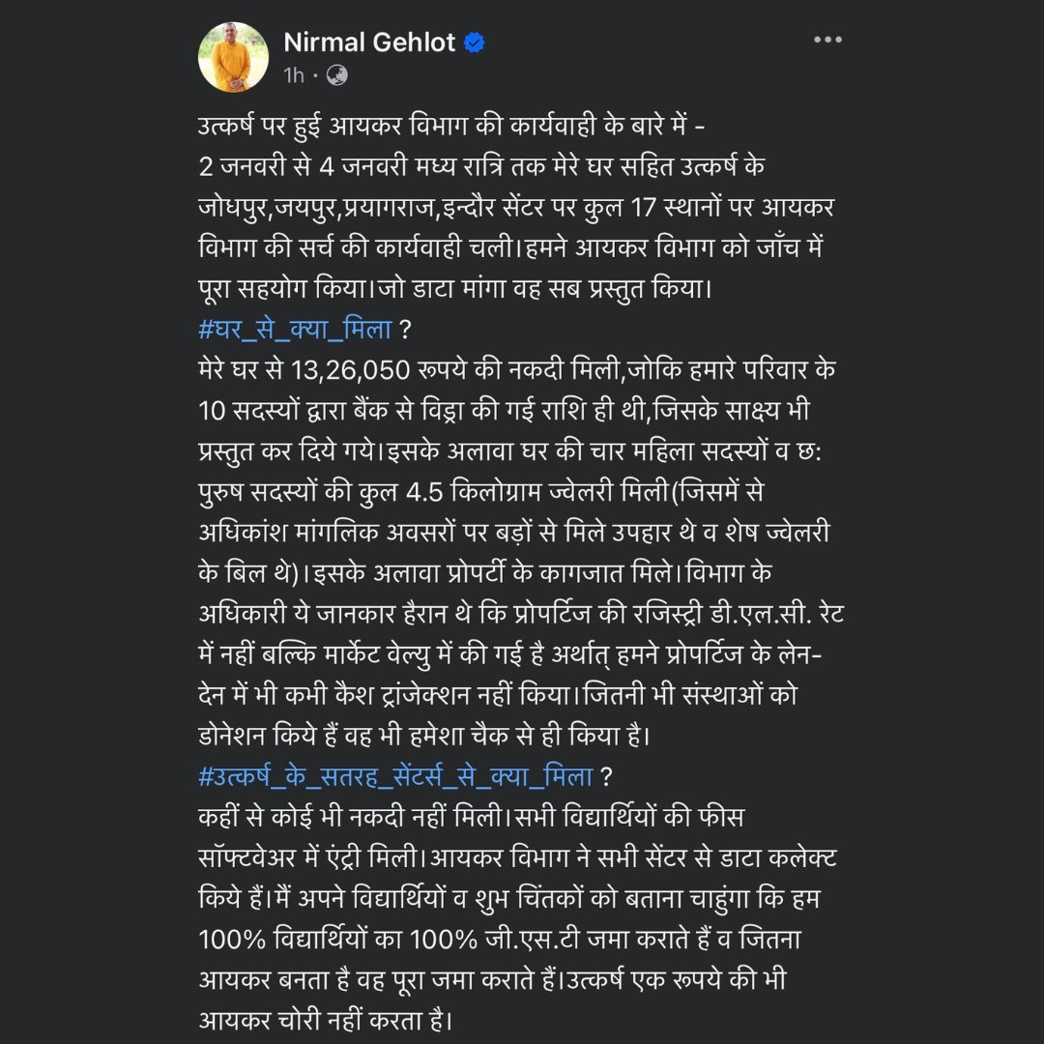This screenshot has height=1044, width=1044.
Task: Click the line starting with 2 जनवरी से 4 जनवरी
Action: coord(481,166)
